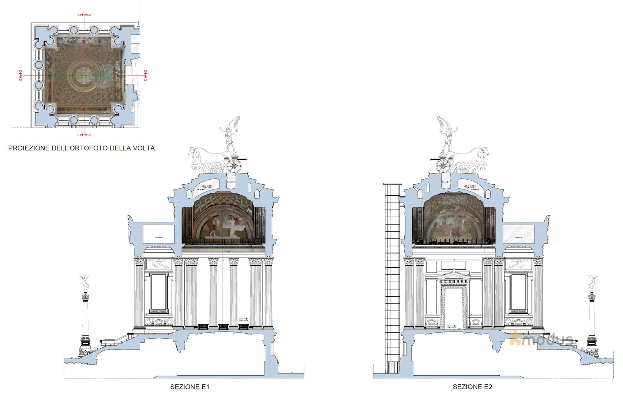This screenshot has width=623, height=395.
Task: Select the vault orthophoto plan image
Action: click(84, 75)
